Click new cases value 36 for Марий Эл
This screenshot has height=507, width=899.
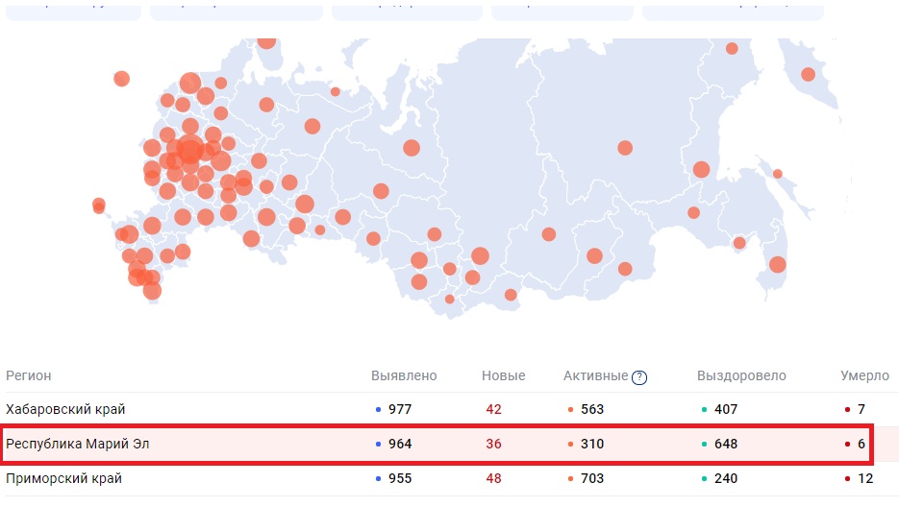(x=493, y=445)
